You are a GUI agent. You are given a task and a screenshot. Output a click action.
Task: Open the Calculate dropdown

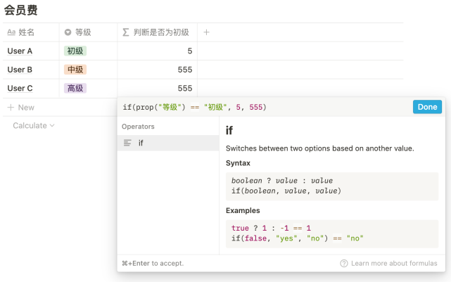click(33, 126)
